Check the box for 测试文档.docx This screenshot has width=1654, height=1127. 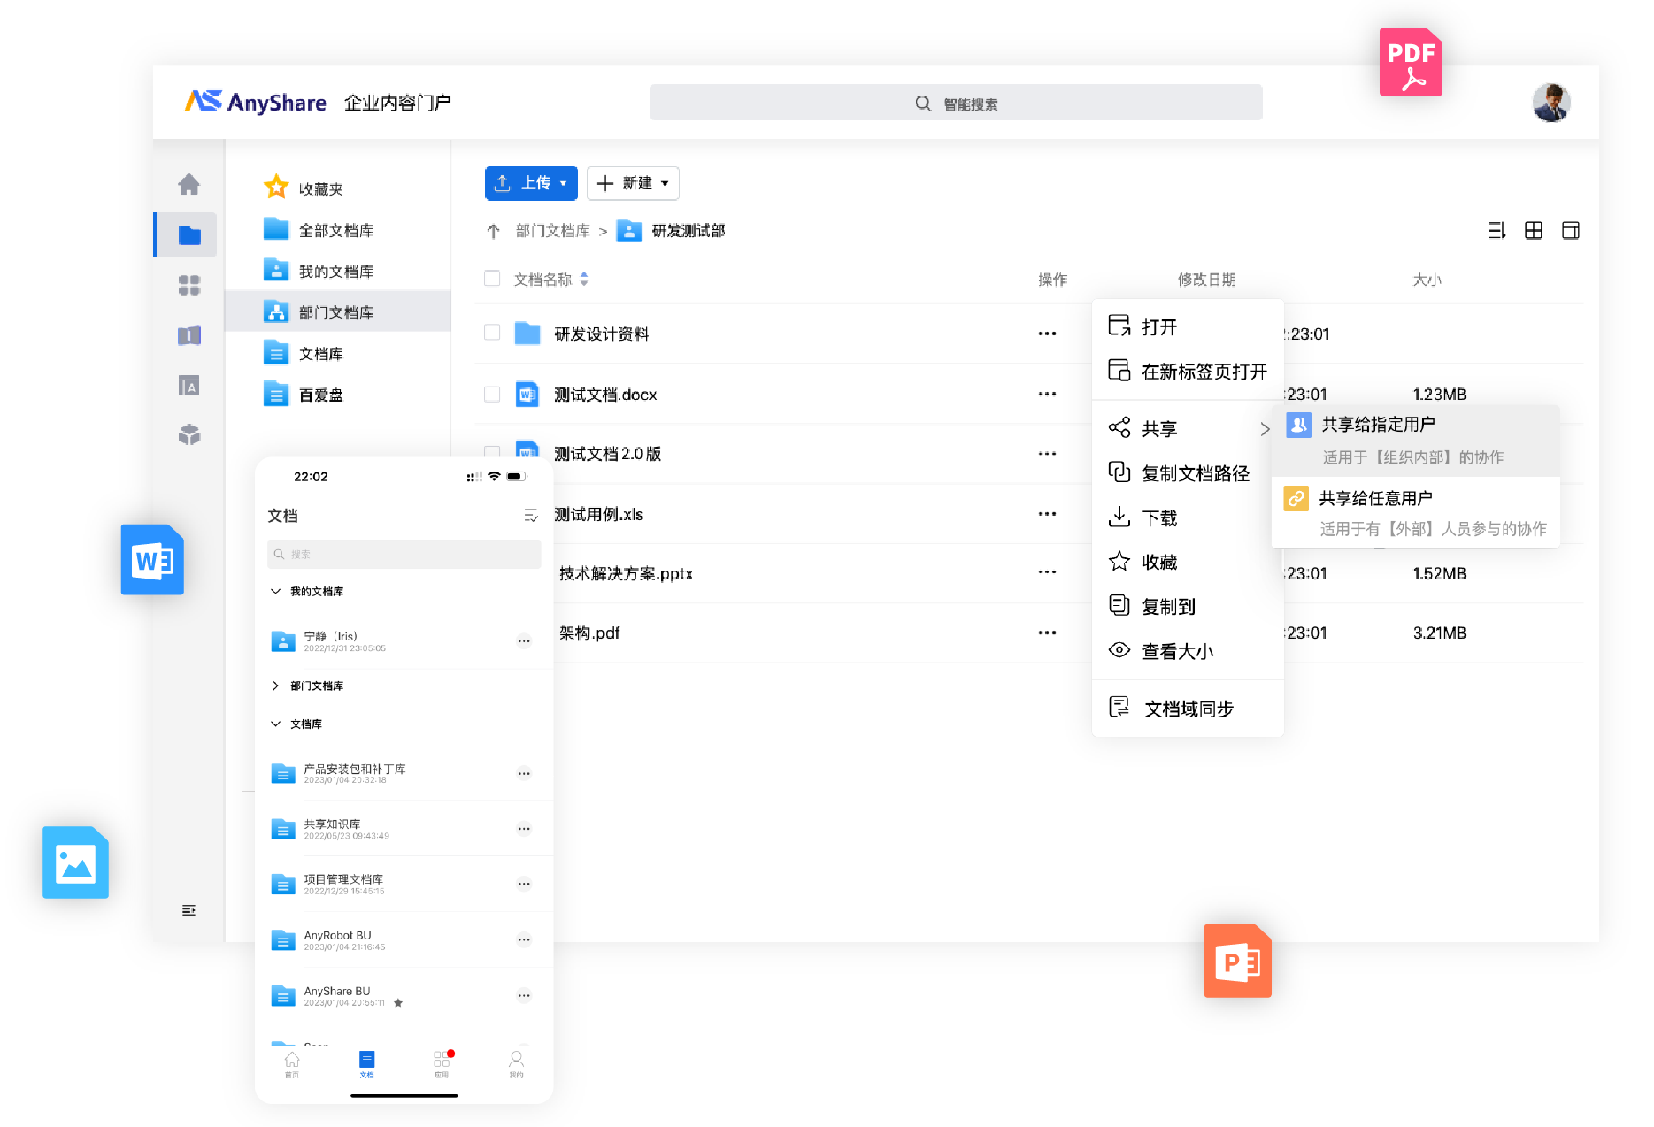point(492,394)
